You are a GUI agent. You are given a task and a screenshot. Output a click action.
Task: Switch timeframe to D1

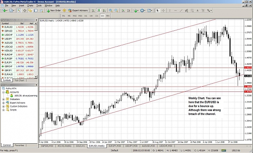point(97,16)
